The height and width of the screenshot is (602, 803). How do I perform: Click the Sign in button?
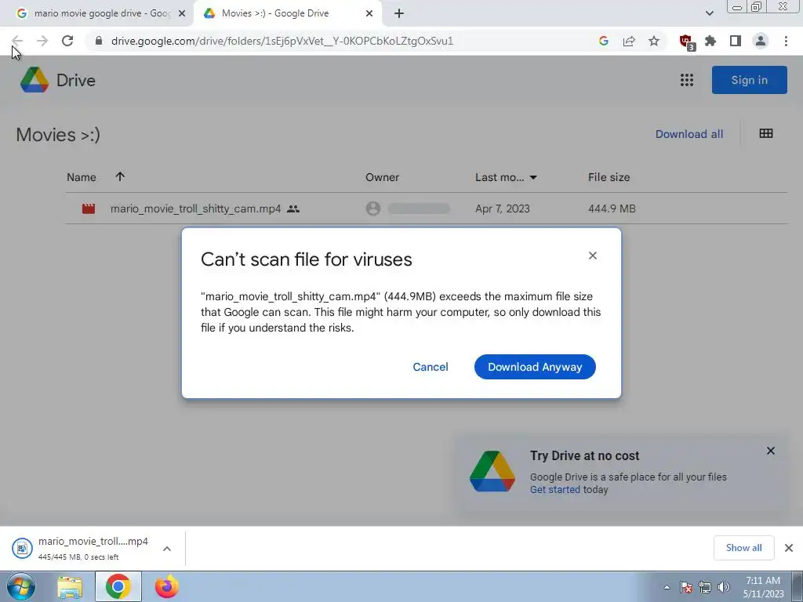click(x=749, y=80)
